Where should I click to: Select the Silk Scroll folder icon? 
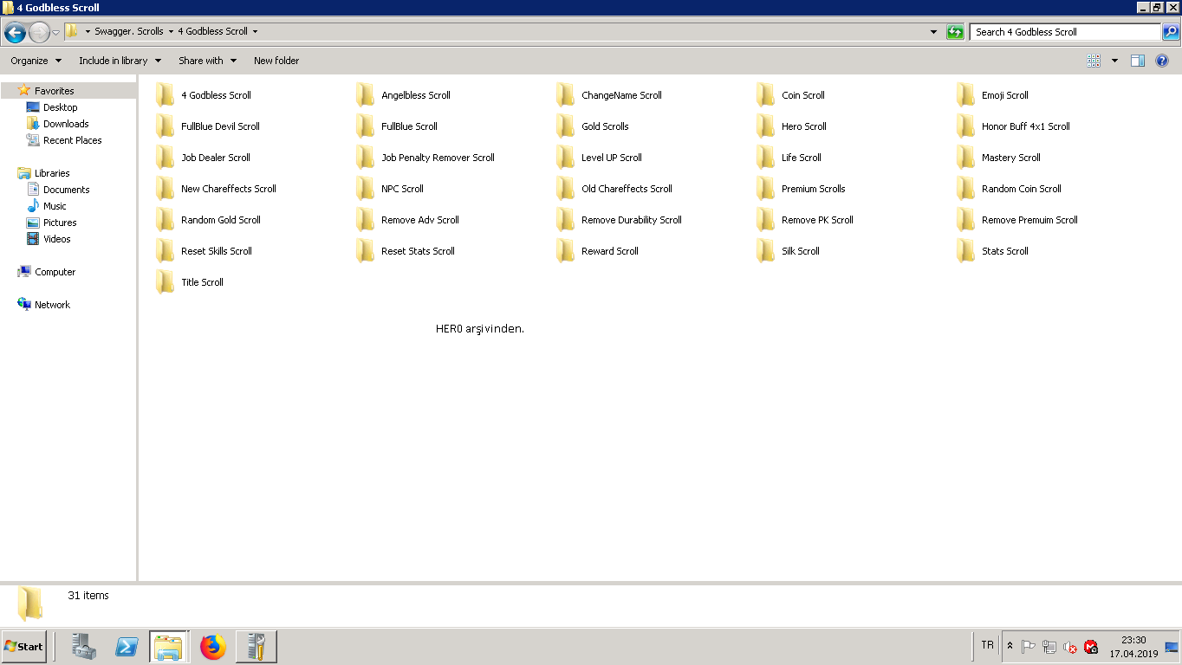[x=765, y=251]
